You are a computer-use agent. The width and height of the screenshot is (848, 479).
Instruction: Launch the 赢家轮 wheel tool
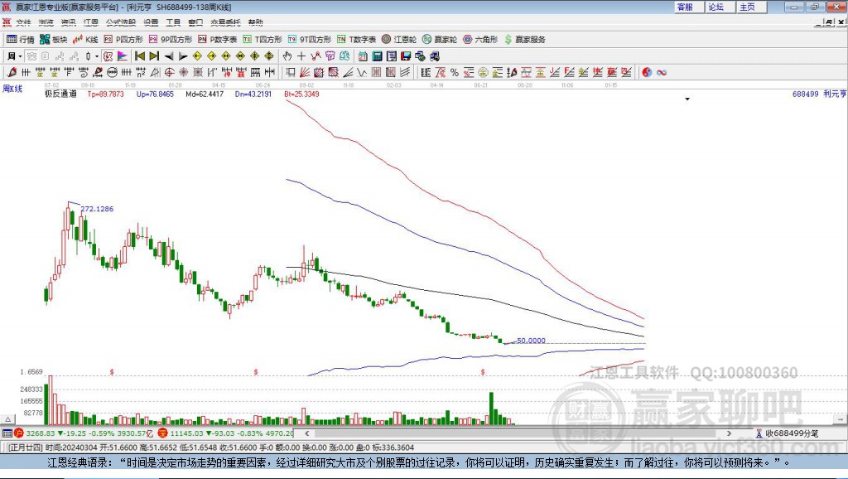click(x=440, y=40)
